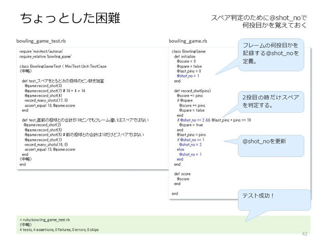Click the callout テスト成功！

[x=274, y=200]
